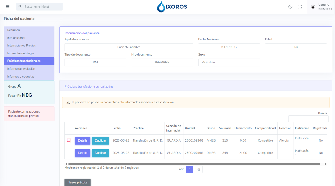Click the IXOROS drop logo

click(x=172, y=7)
